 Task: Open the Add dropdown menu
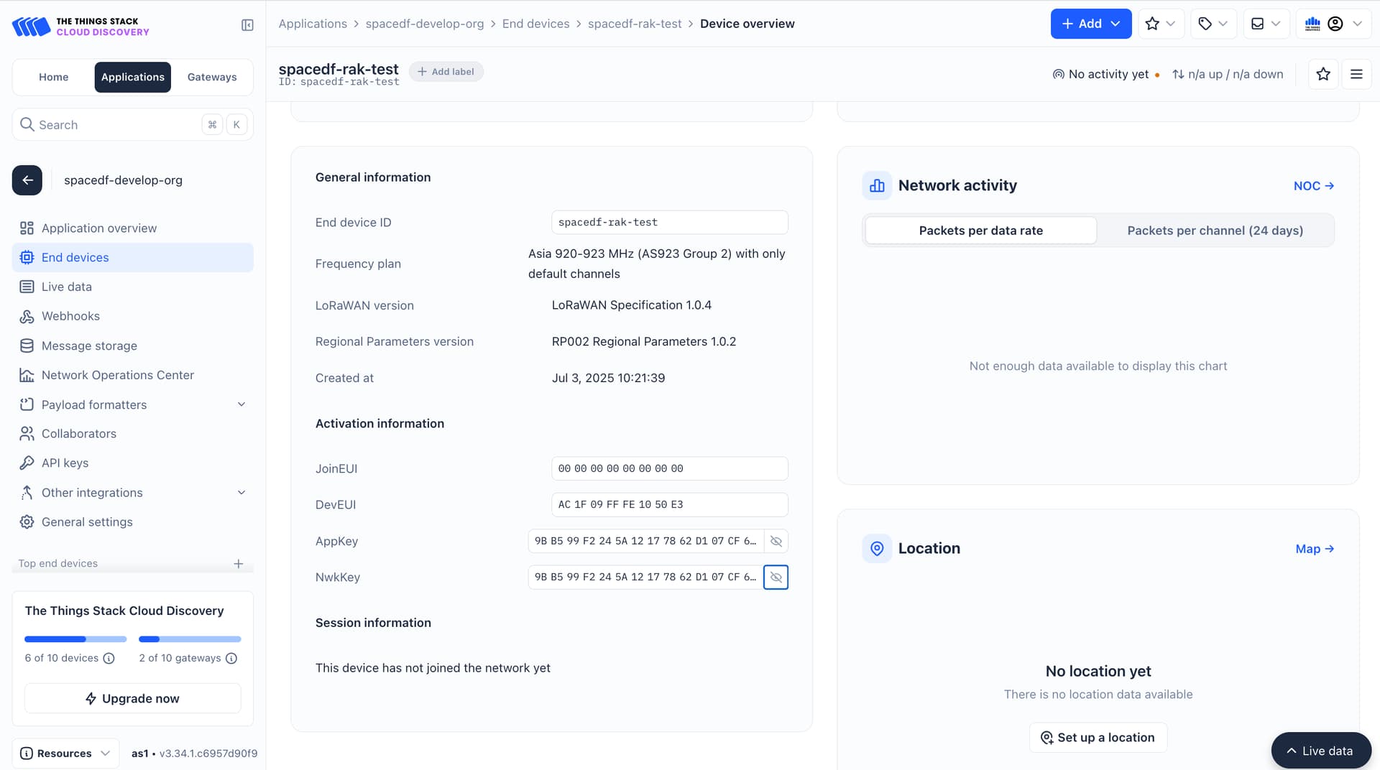(x=1090, y=24)
